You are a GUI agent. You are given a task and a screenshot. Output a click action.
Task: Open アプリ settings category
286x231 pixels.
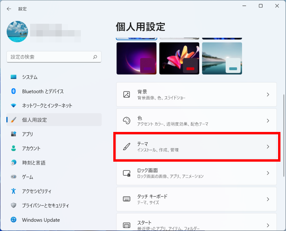click(x=54, y=134)
